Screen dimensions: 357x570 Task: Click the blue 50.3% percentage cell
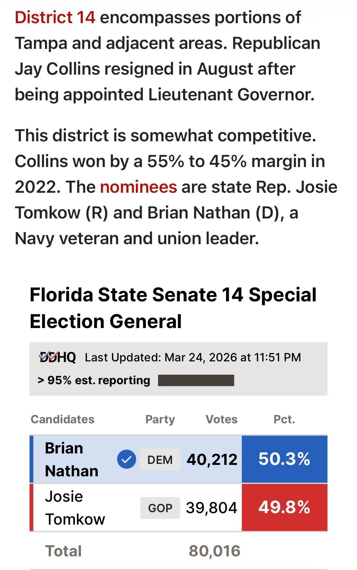pos(284,459)
